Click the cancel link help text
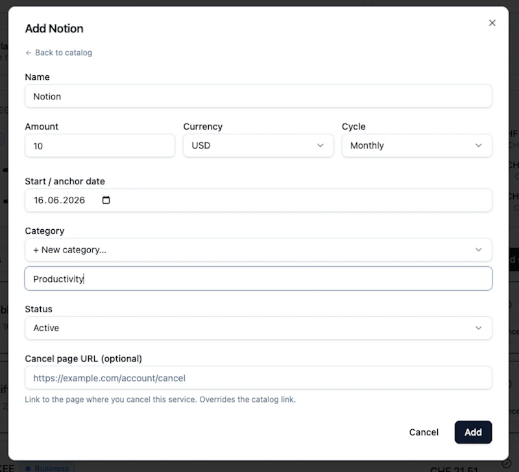Image resolution: width=519 pixels, height=472 pixels. tap(160, 399)
